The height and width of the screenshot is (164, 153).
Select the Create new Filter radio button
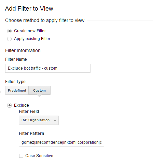pos(9,31)
